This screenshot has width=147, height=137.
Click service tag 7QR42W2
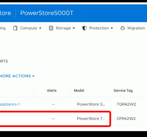point(126,104)
